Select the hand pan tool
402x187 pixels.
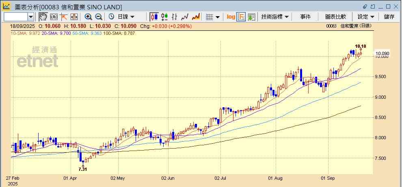43,17
